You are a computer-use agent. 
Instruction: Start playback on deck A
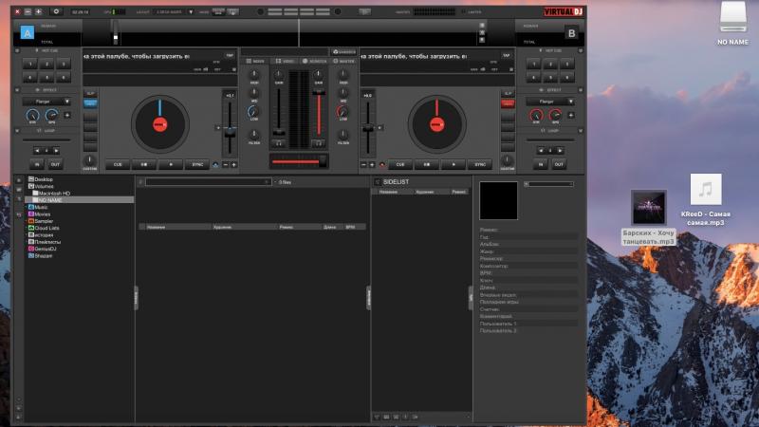[171, 164]
